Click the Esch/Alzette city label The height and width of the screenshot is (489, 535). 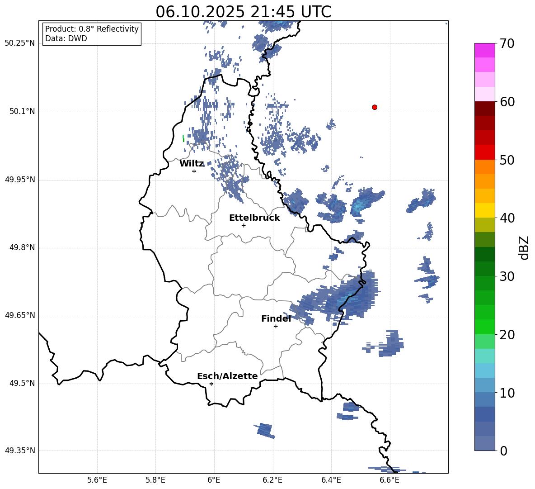(227, 376)
